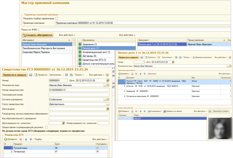The height and width of the screenshot is (158, 233).
Task: Toggle Учитывать checkbox for Литература
Action: click(97, 151)
